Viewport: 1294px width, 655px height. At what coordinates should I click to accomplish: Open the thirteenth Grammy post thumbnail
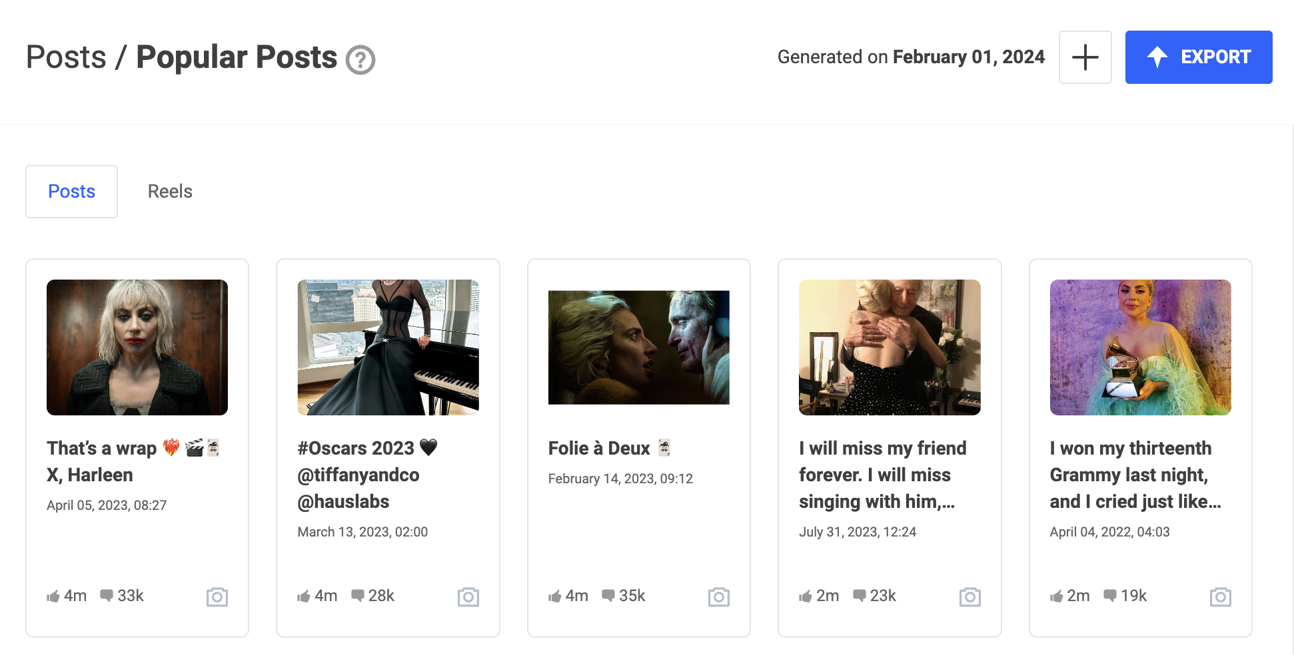point(1140,347)
